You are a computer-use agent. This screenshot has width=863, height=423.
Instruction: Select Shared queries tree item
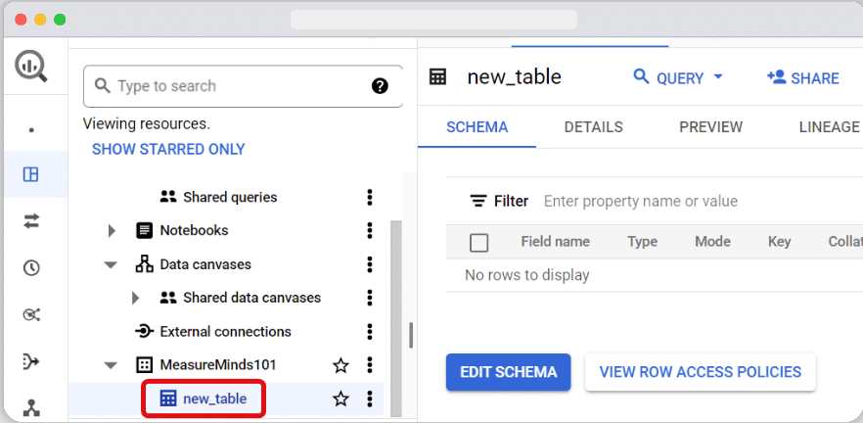point(230,197)
